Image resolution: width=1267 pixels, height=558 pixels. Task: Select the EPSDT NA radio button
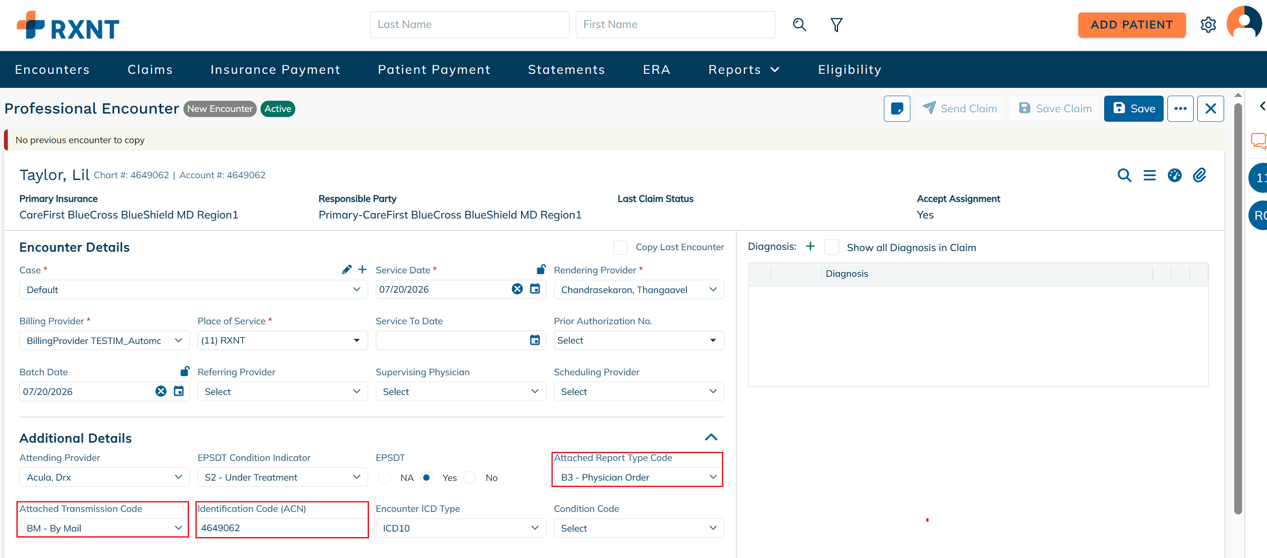point(384,478)
